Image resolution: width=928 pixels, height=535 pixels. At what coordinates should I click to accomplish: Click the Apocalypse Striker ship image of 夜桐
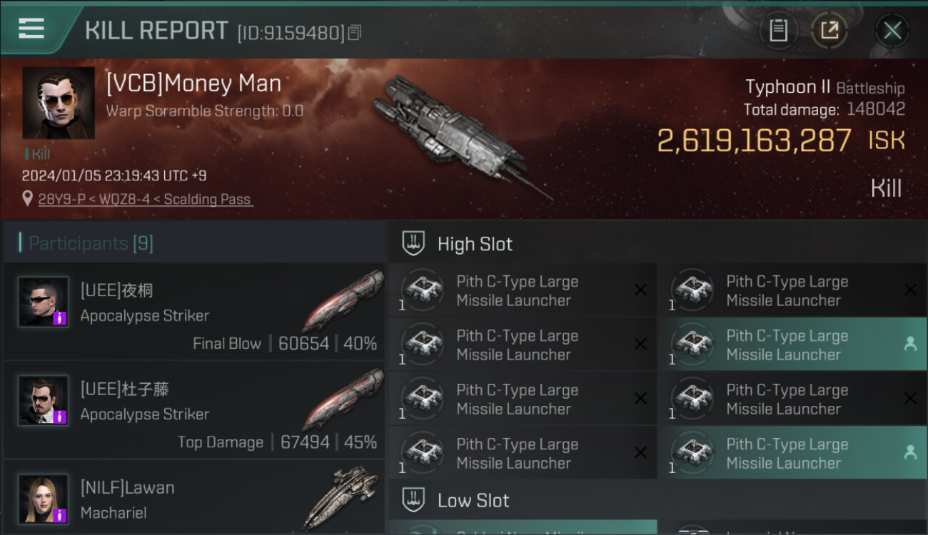pos(343,301)
